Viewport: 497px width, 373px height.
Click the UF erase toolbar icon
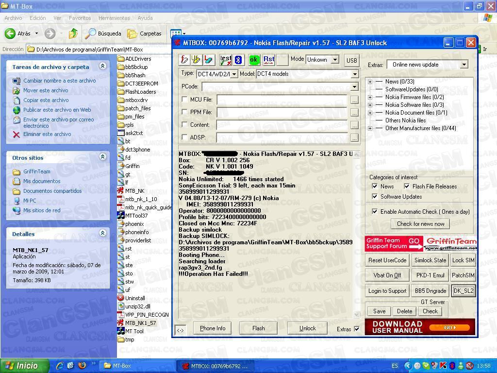[x=196, y=59]
